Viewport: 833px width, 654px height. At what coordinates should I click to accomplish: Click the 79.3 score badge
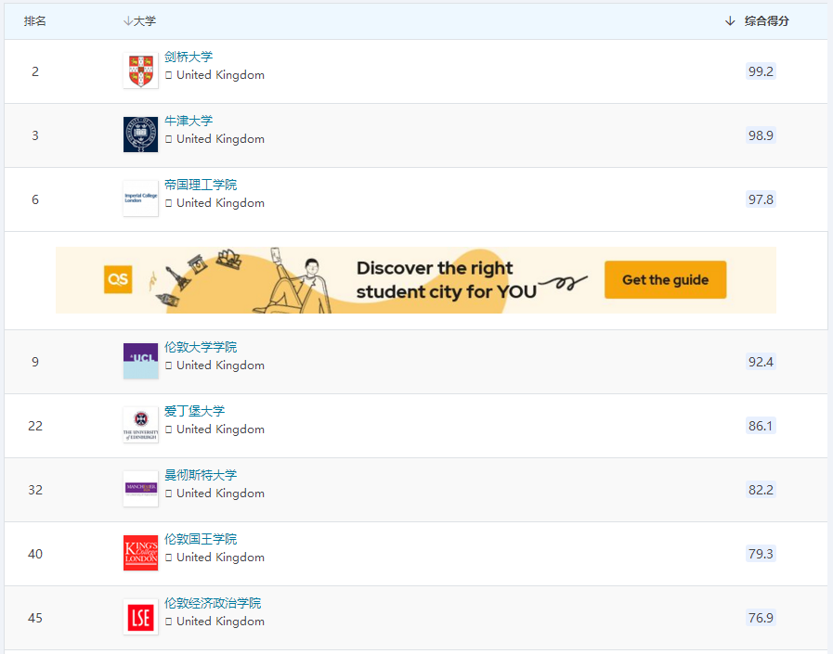(761, 554)
